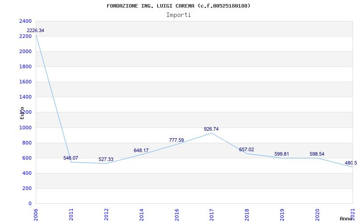This screenshot has height=223, width=357.
Task: Click the 400 y-axis tick label
Action: (x=27, y=173)
